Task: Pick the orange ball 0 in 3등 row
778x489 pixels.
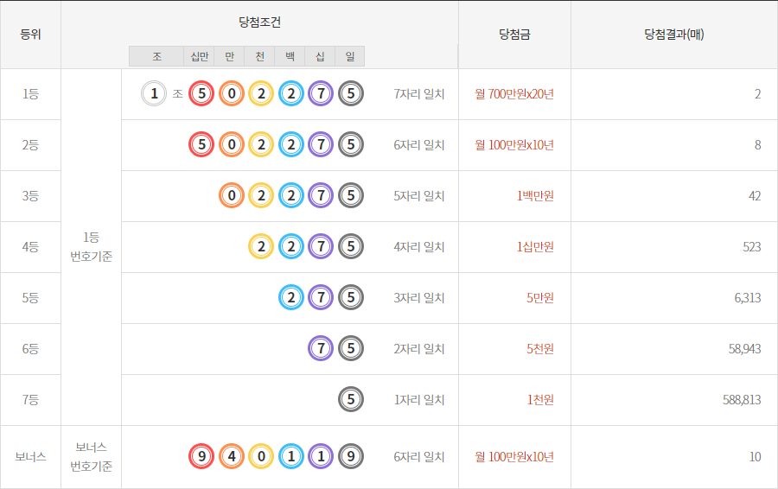Action: [x=231, y=195]
